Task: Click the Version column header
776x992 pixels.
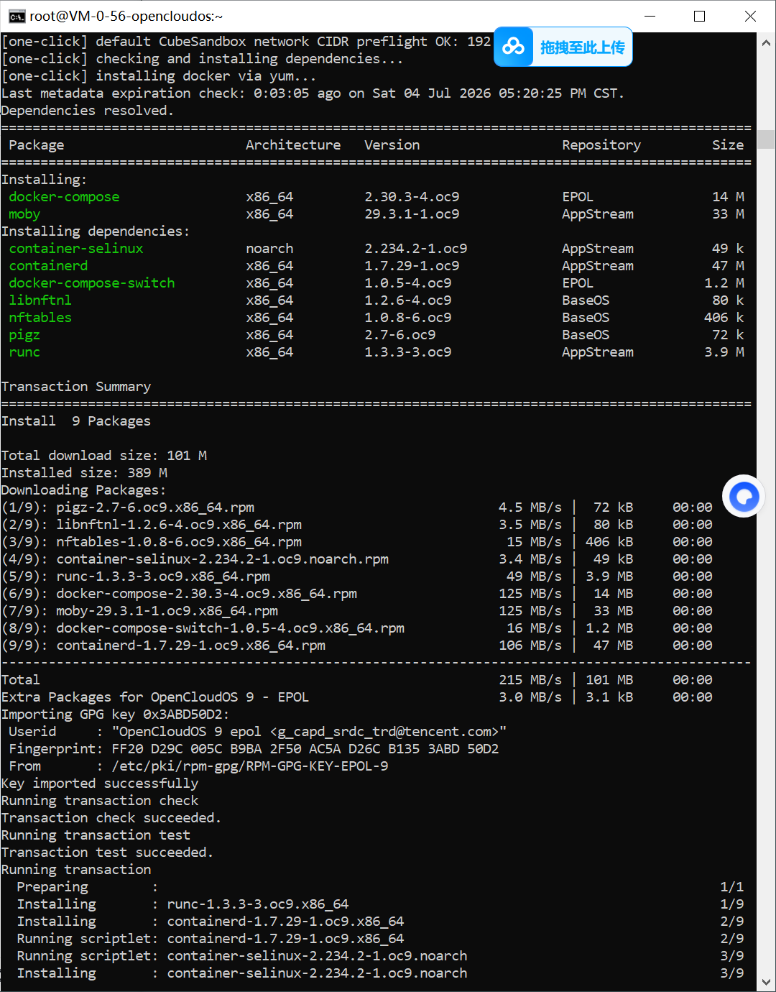Action: 392,145
